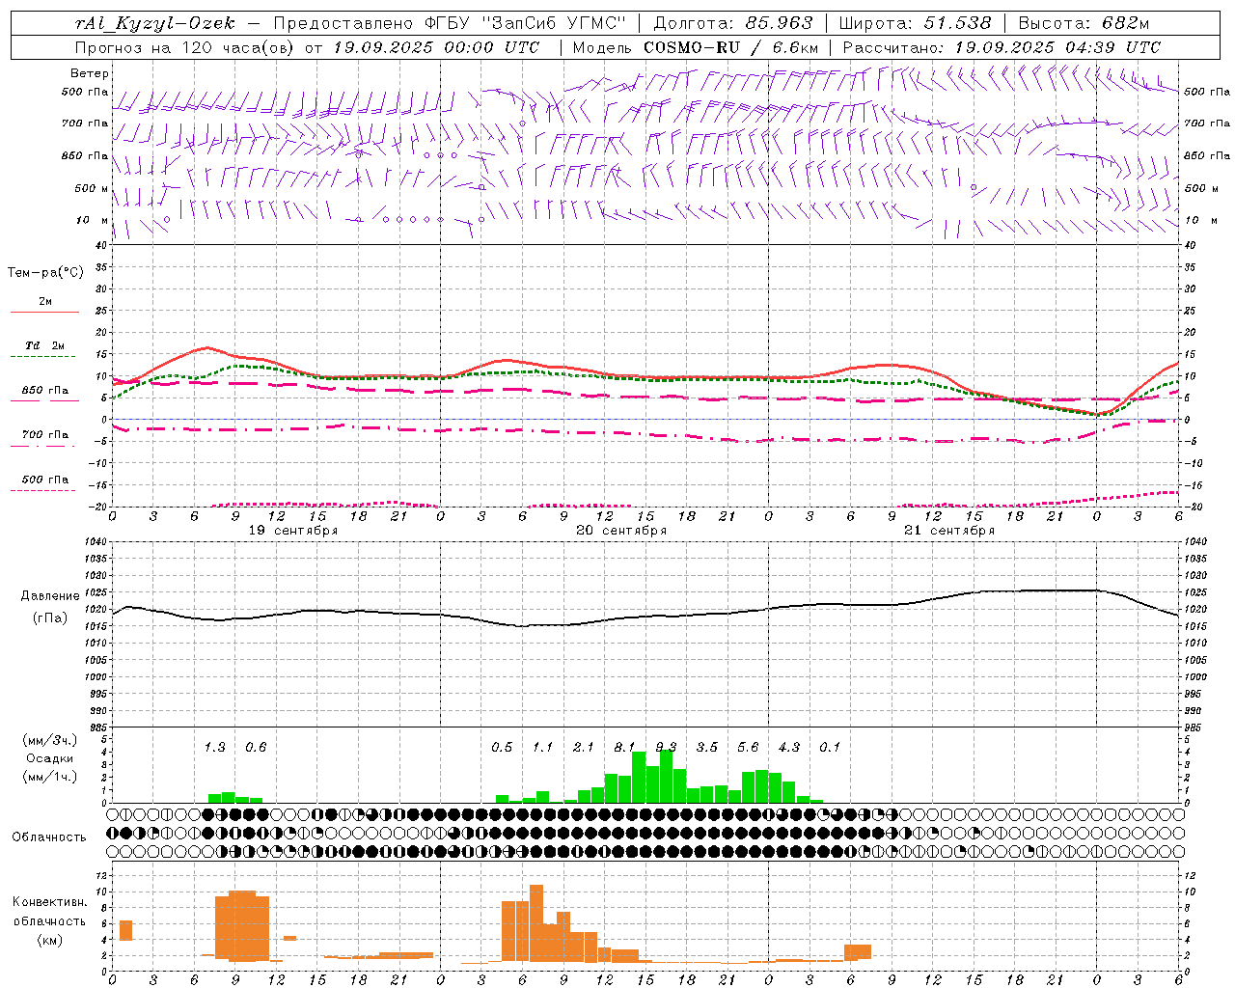Click the (мм/3ч.) precipitation unit label
Image resolution: width=1235 pixels, height=988 pixels.
coord(50,740)
